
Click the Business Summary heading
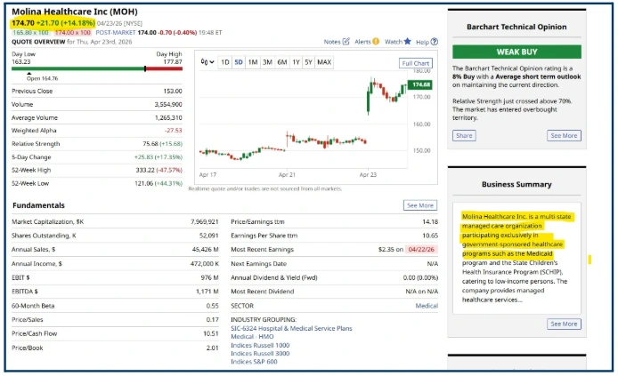click(516, 185)
